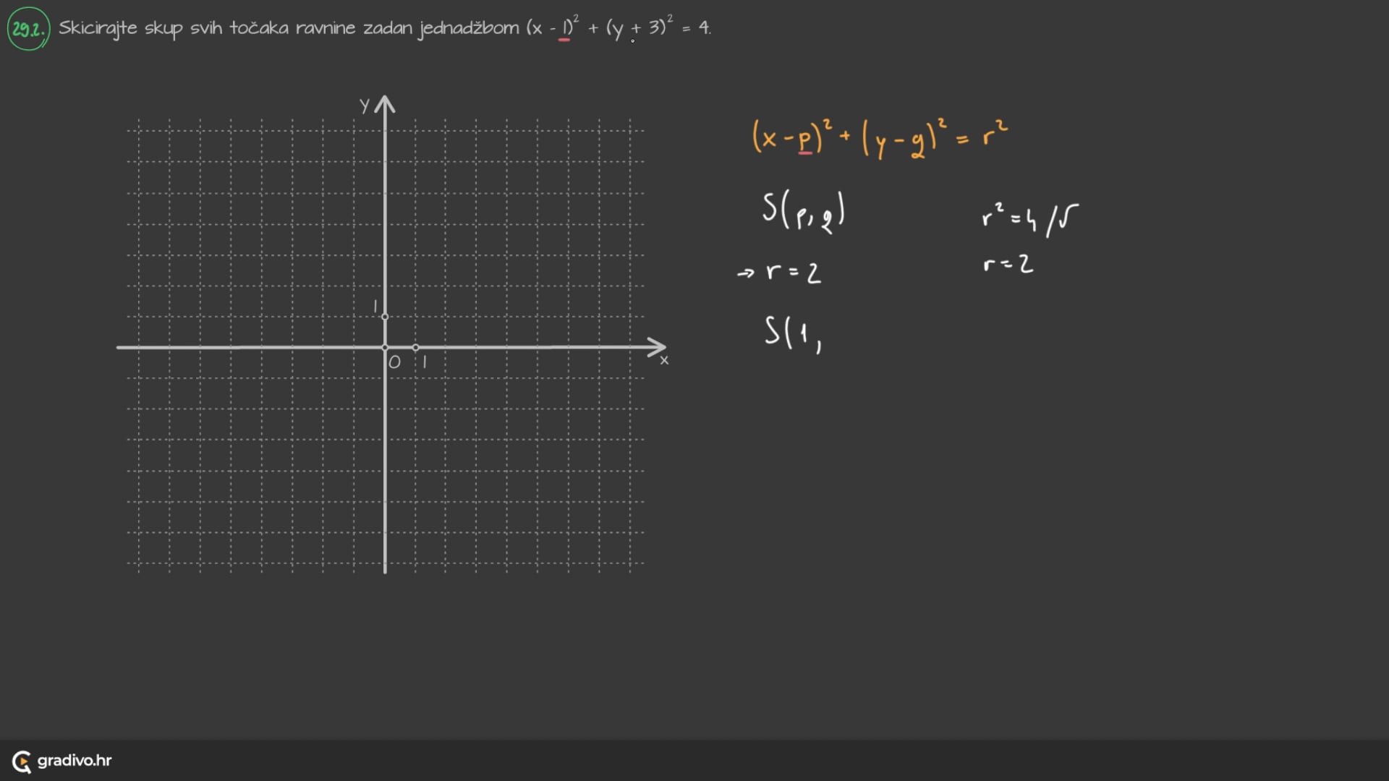Click the green 29.2 problem number badge
Screen dimensions: 1389x781
28,29
